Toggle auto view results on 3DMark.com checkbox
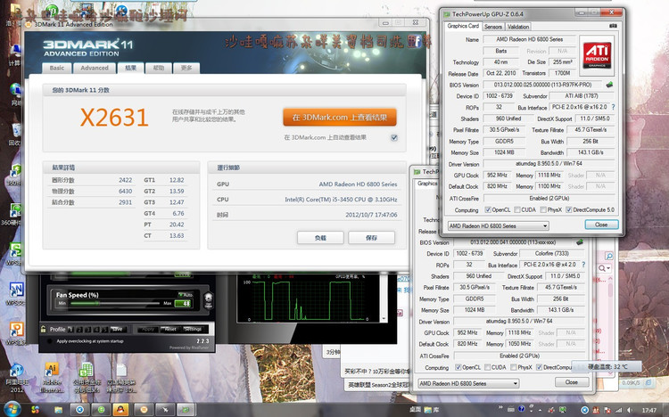Viewport: 669px width, 417px height. coord(393,138)
